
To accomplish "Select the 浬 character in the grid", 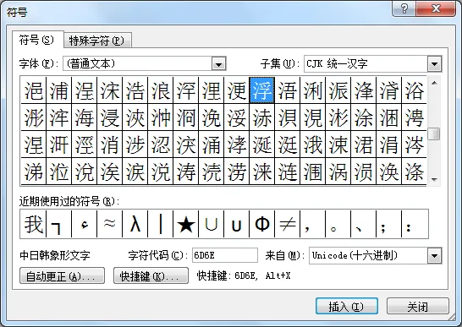I will click(x=212, y=90).
